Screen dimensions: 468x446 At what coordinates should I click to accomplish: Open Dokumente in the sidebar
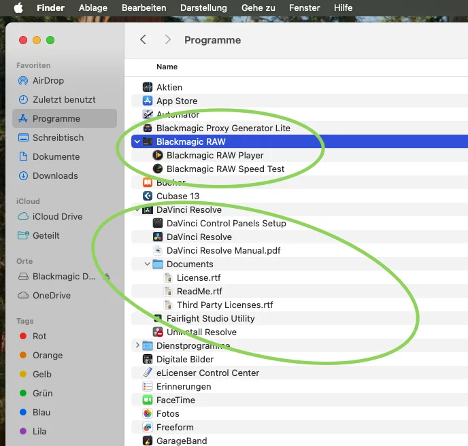(x=65, y=156)
